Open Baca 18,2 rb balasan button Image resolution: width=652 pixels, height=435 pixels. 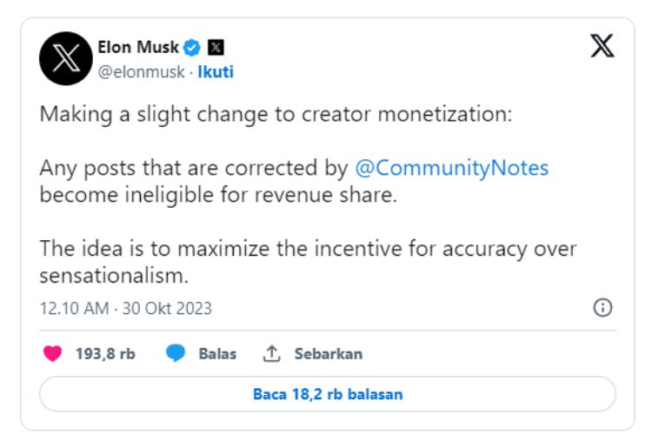pyautogui.click(x=328, y=394)
